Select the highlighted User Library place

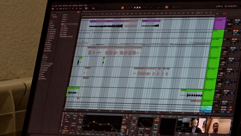coord(46,64)
